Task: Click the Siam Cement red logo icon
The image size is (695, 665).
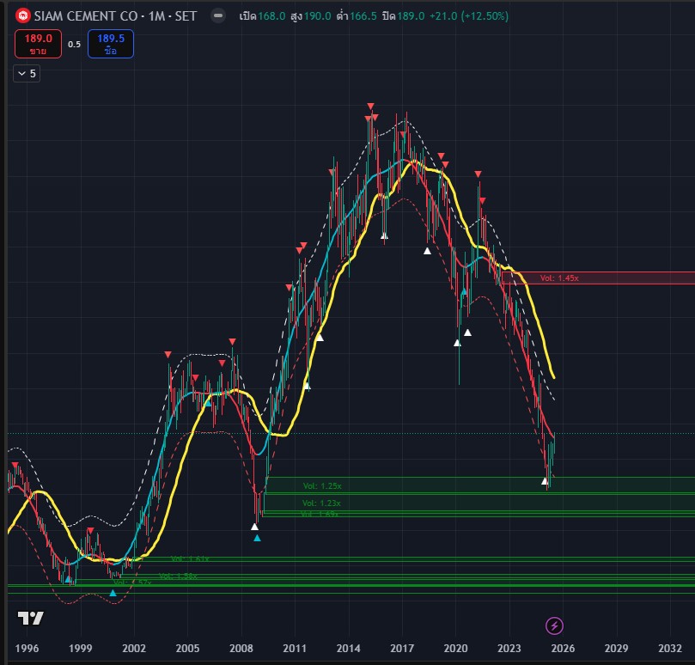Action: (22, 16)
